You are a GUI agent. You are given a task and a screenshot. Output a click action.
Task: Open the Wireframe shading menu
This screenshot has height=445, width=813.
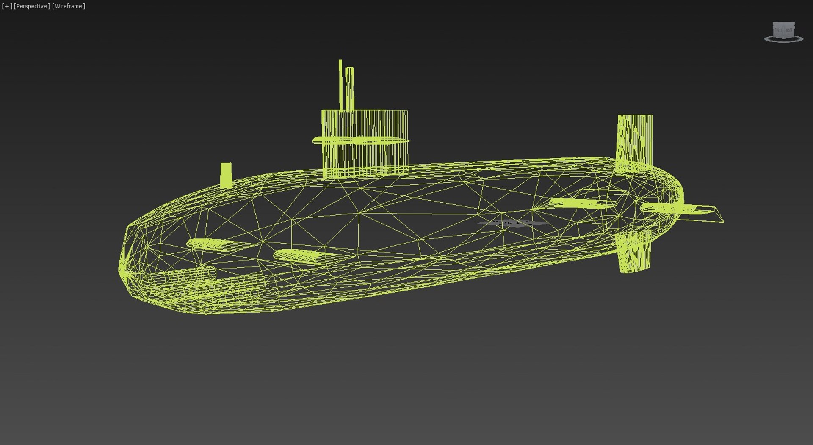pyautogui.click(x=69, y=6)
